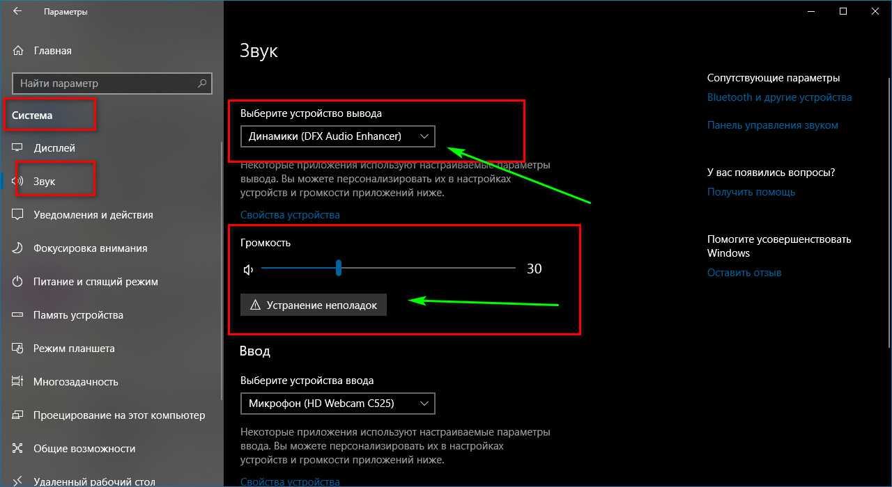Click Найти параметр search field

pos(112,83)
